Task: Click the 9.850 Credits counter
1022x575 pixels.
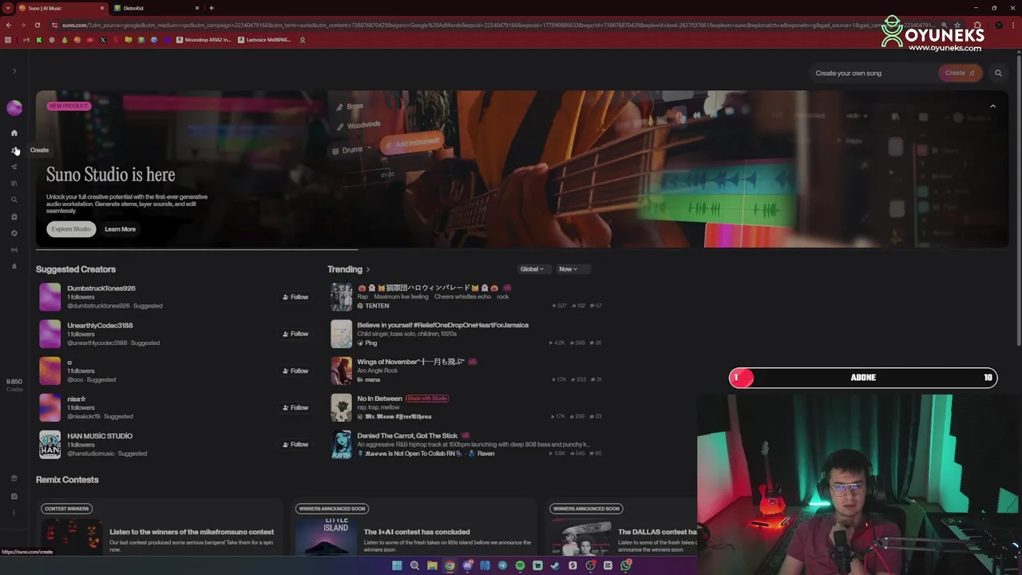Action: click(14, 385)
